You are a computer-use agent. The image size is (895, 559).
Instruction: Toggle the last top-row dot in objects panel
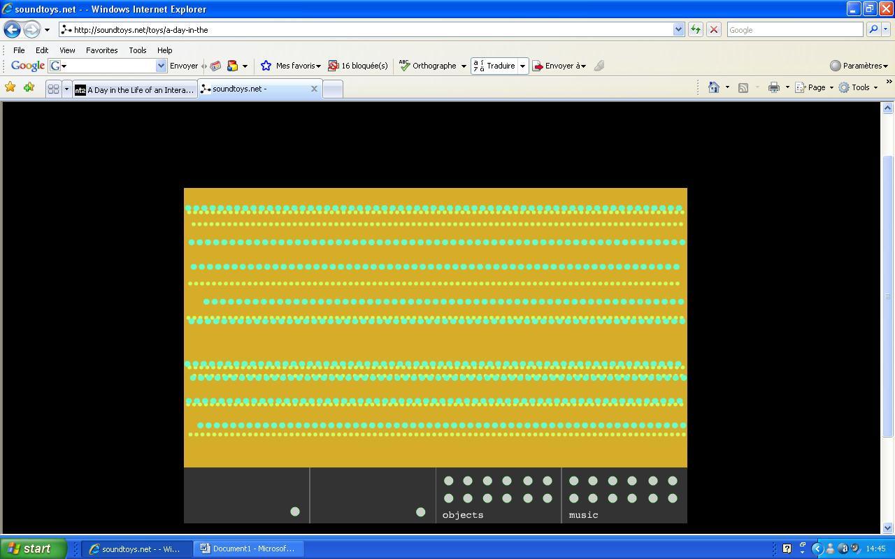[x=547, y=481]
